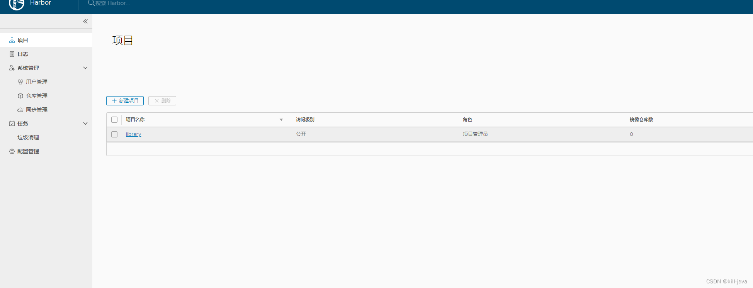Click the Harbor logo icon
This screenshot has width=753, height=288.
point(16,4)
